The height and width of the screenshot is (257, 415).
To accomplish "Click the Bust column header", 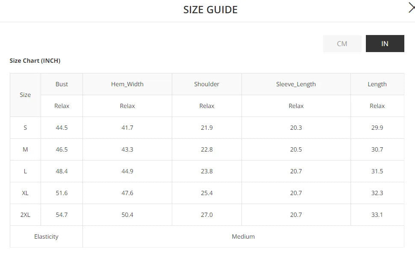I will click(62, 84).
